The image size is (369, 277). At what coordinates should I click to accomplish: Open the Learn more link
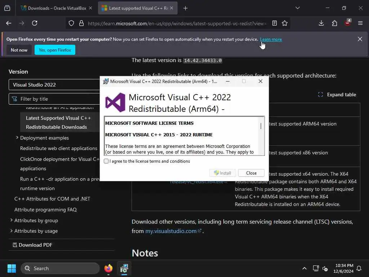click(x=271, y=39)
